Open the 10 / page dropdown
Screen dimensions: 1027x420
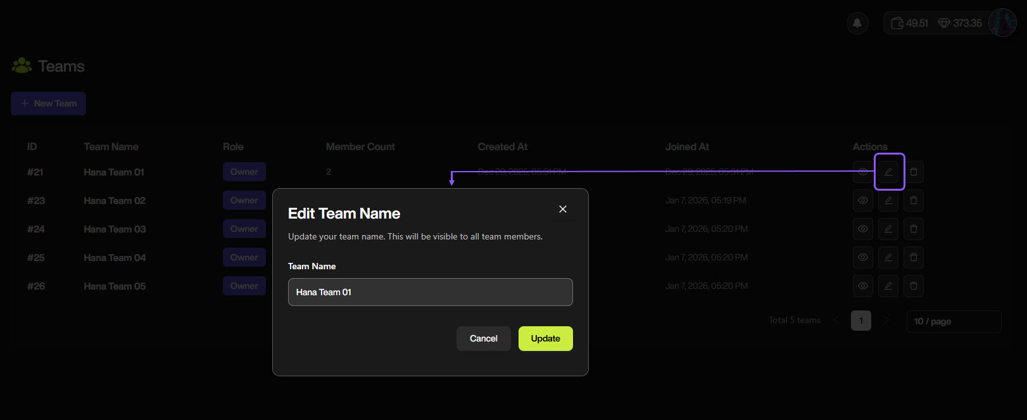(954, 321)
